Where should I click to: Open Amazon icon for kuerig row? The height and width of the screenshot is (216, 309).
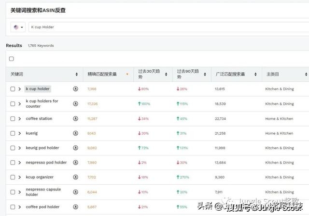pyautogui.click(x=75, y=133)
